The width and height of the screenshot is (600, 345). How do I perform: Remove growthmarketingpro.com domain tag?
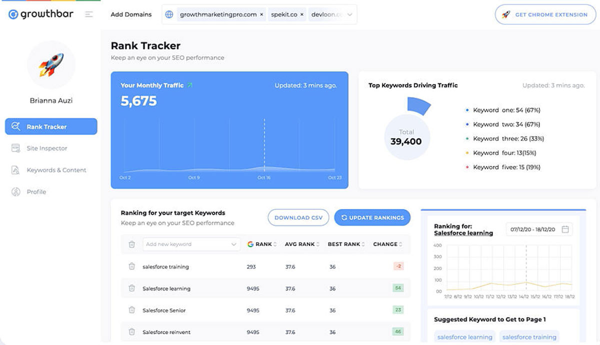click(261, 14)
